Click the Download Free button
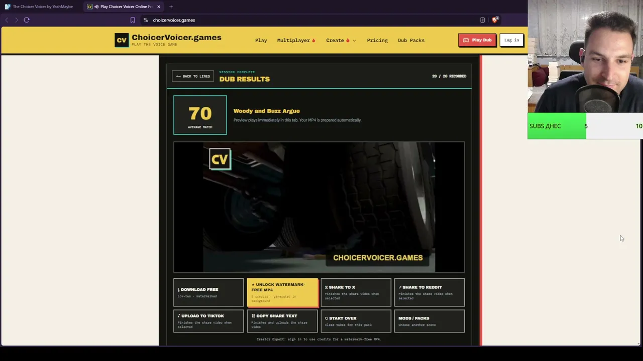 208,292
